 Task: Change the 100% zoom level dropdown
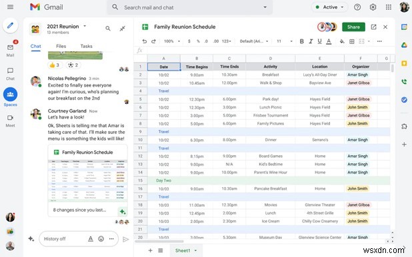tap(172, 41)
